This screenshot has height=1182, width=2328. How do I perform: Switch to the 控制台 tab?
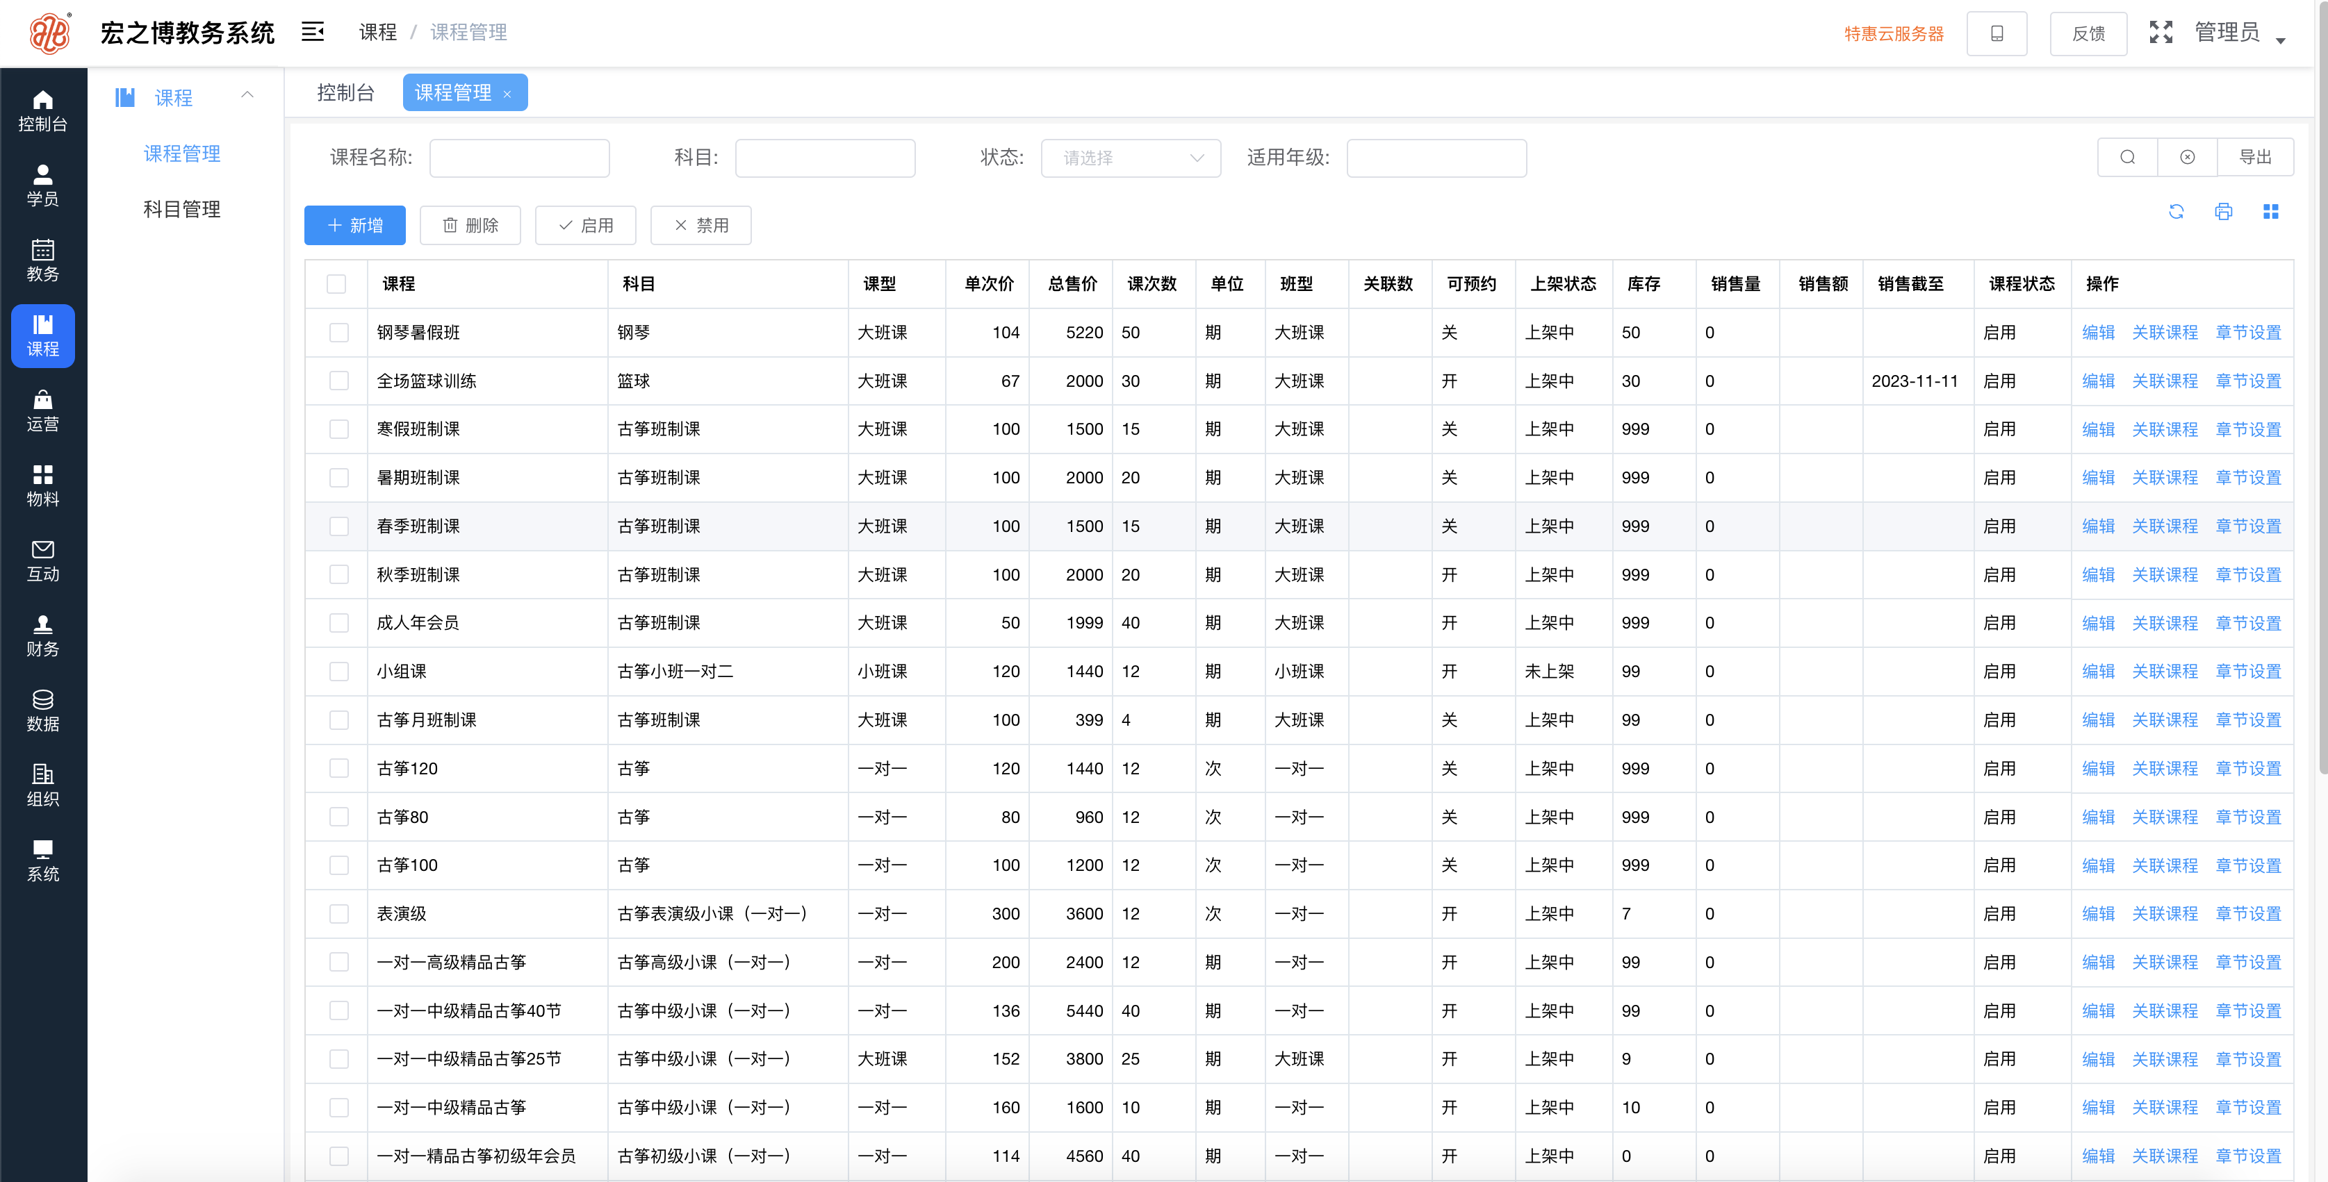pos(345,92)
